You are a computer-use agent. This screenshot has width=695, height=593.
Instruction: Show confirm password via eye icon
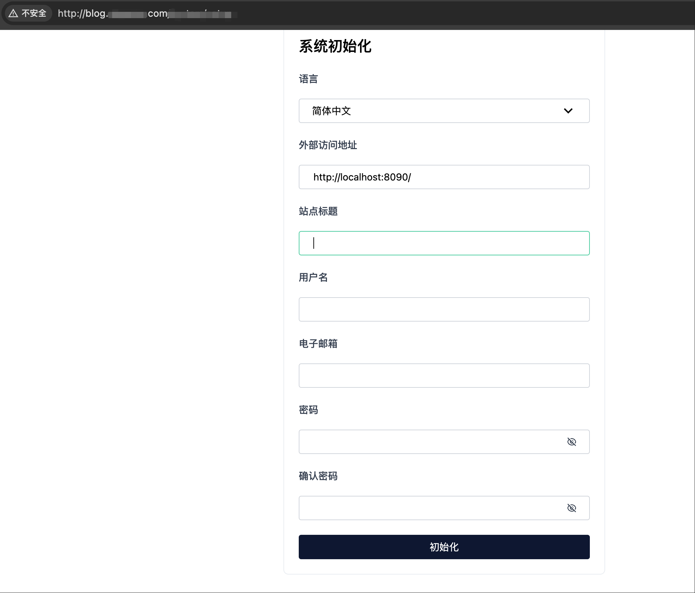[x=571, y=508]
